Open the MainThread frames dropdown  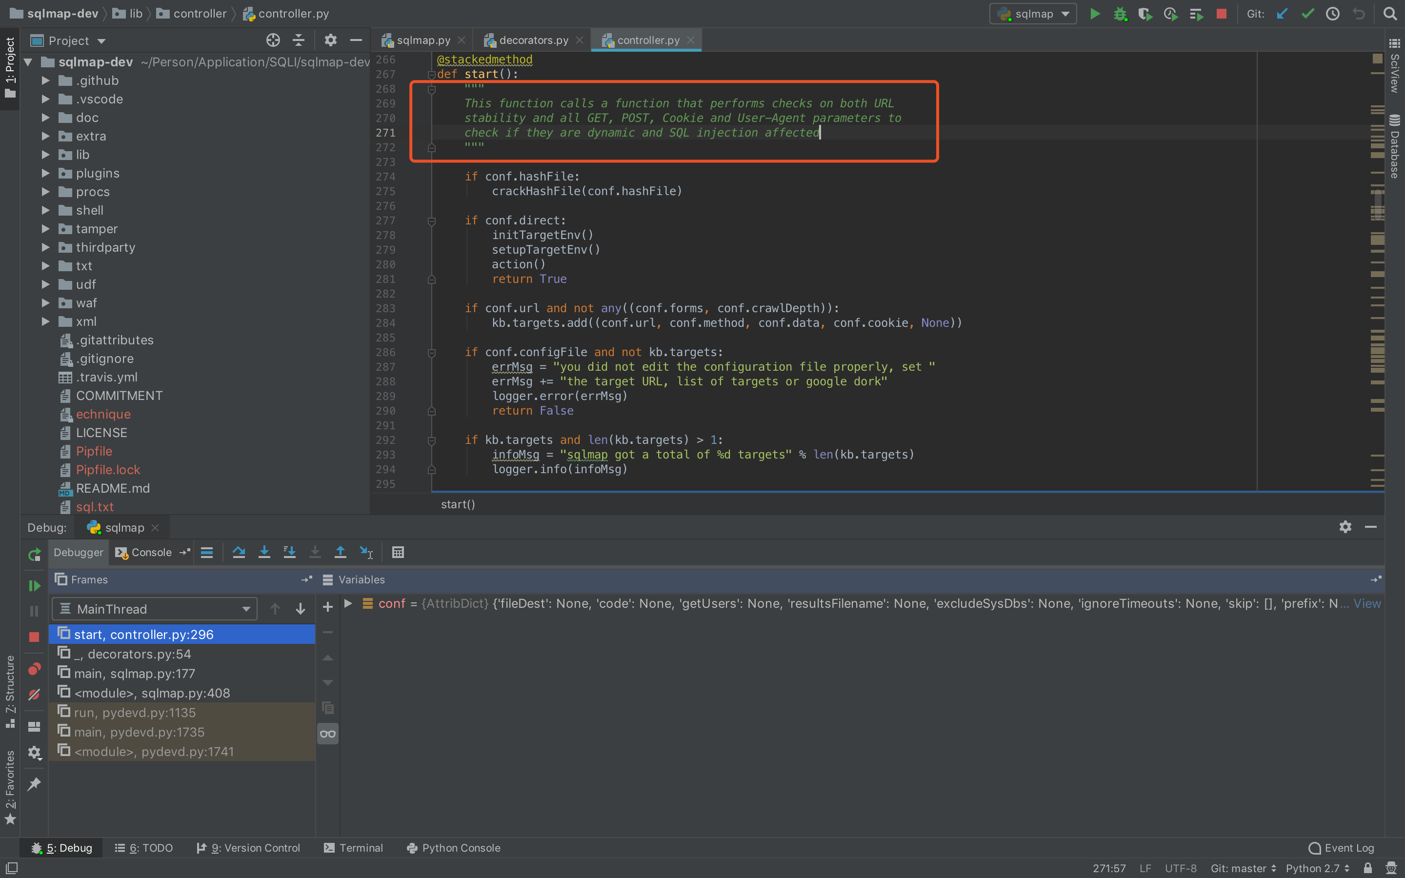point(246,609)
